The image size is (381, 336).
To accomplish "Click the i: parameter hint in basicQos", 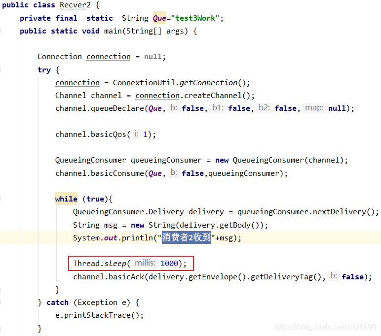I will pyautogui.click(x=137, y=134).
